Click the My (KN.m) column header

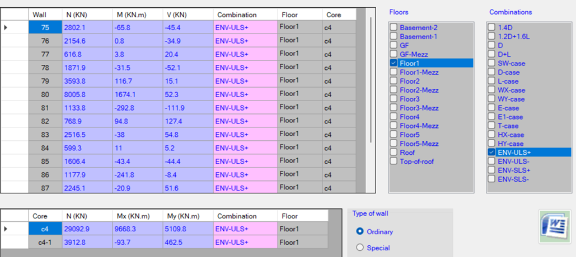[188, 216]
